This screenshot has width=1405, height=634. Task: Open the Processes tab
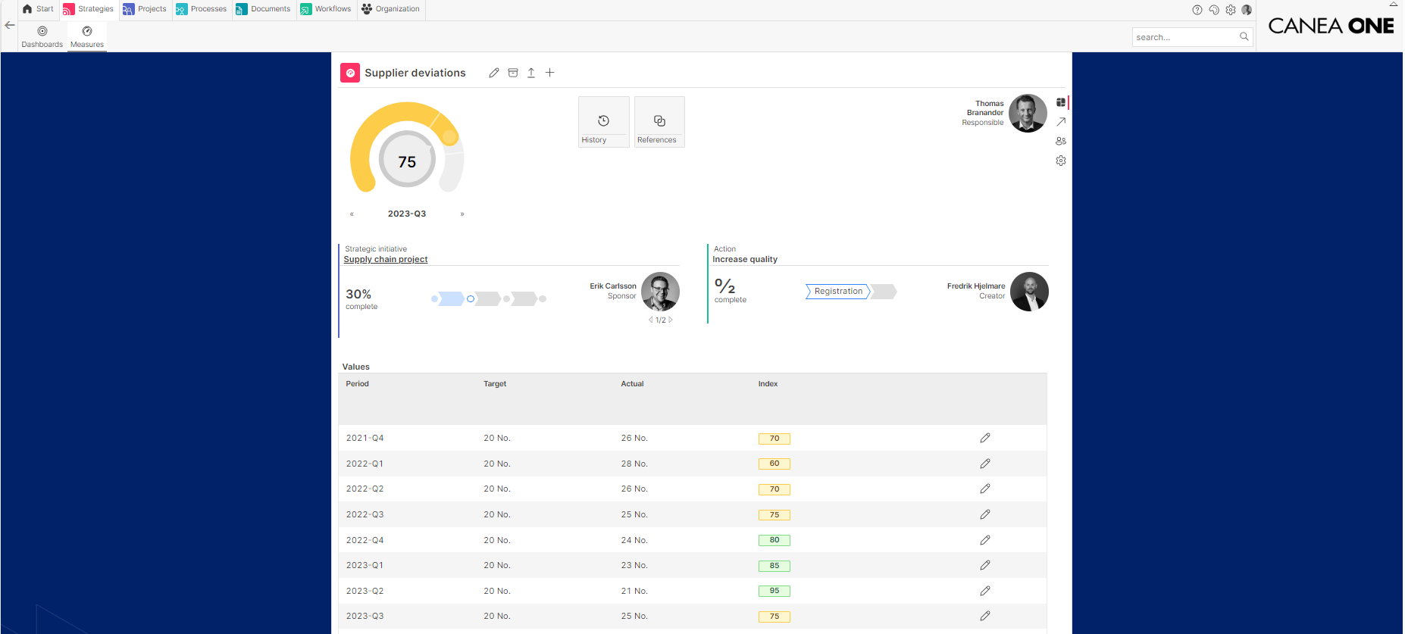(x=201, y=9)
